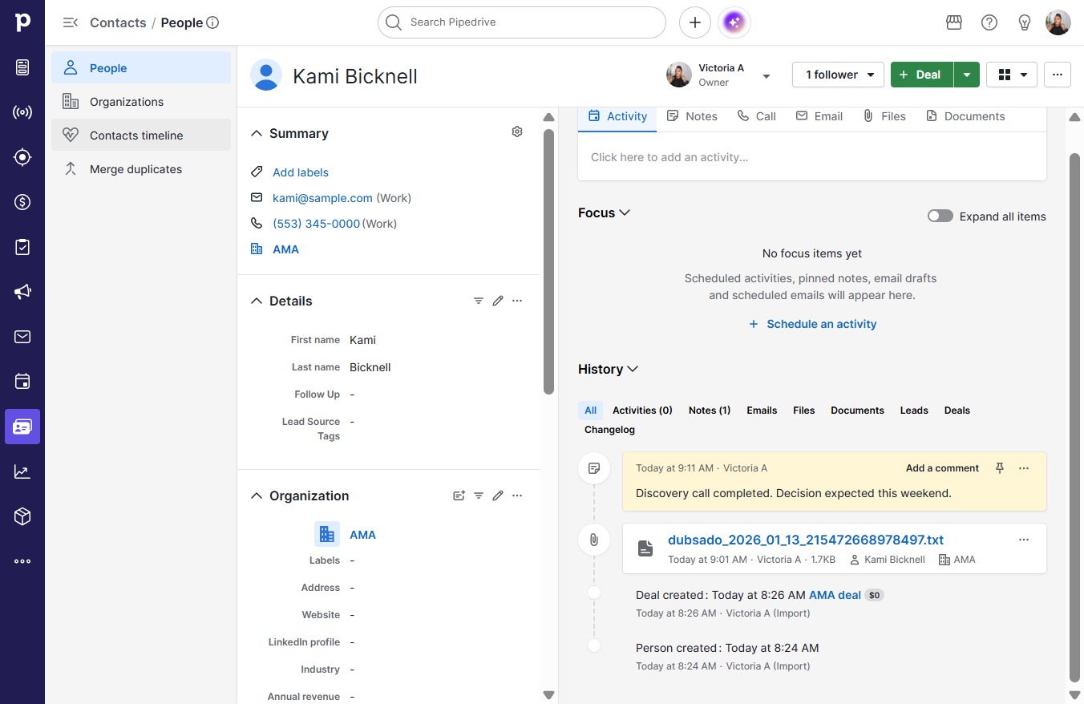Open Organizations in sidebar

coord(141,102)
